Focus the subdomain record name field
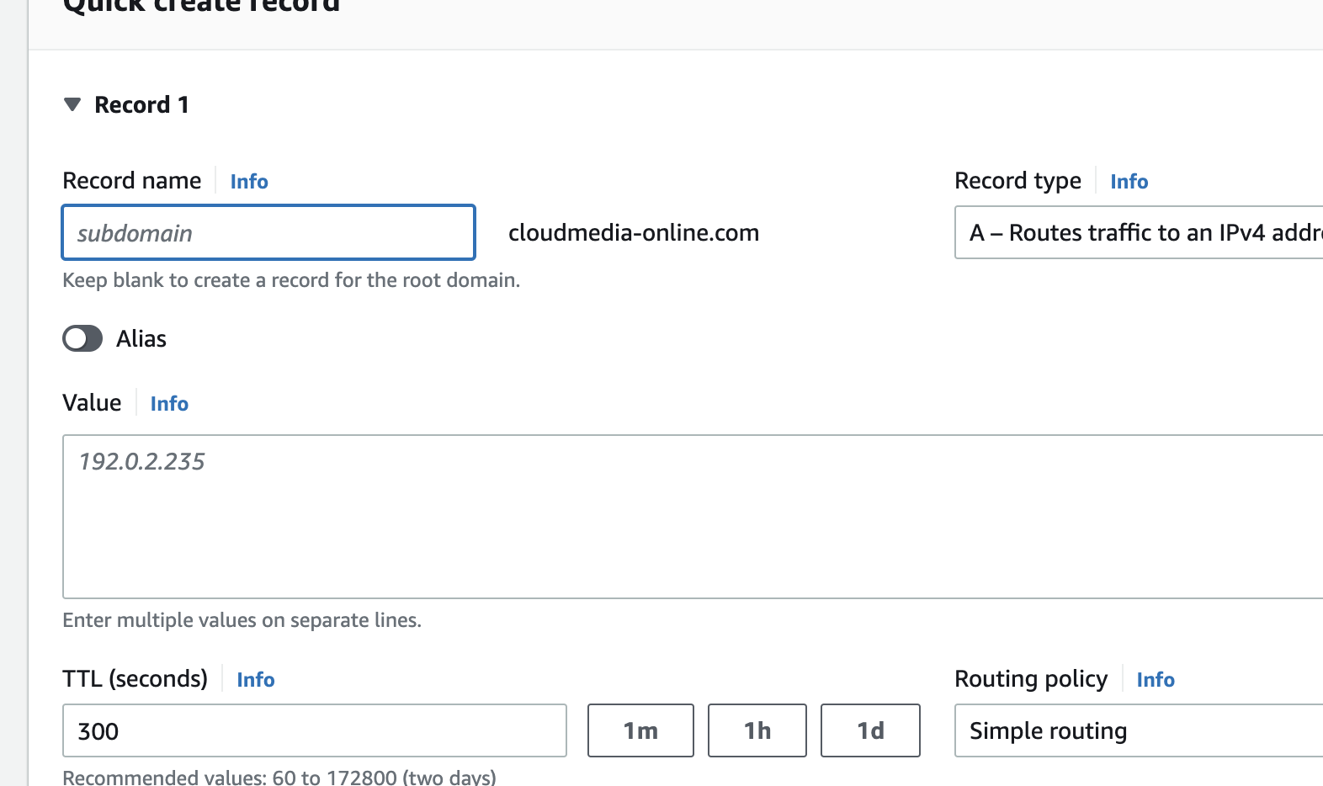 (x=268, y=233)
